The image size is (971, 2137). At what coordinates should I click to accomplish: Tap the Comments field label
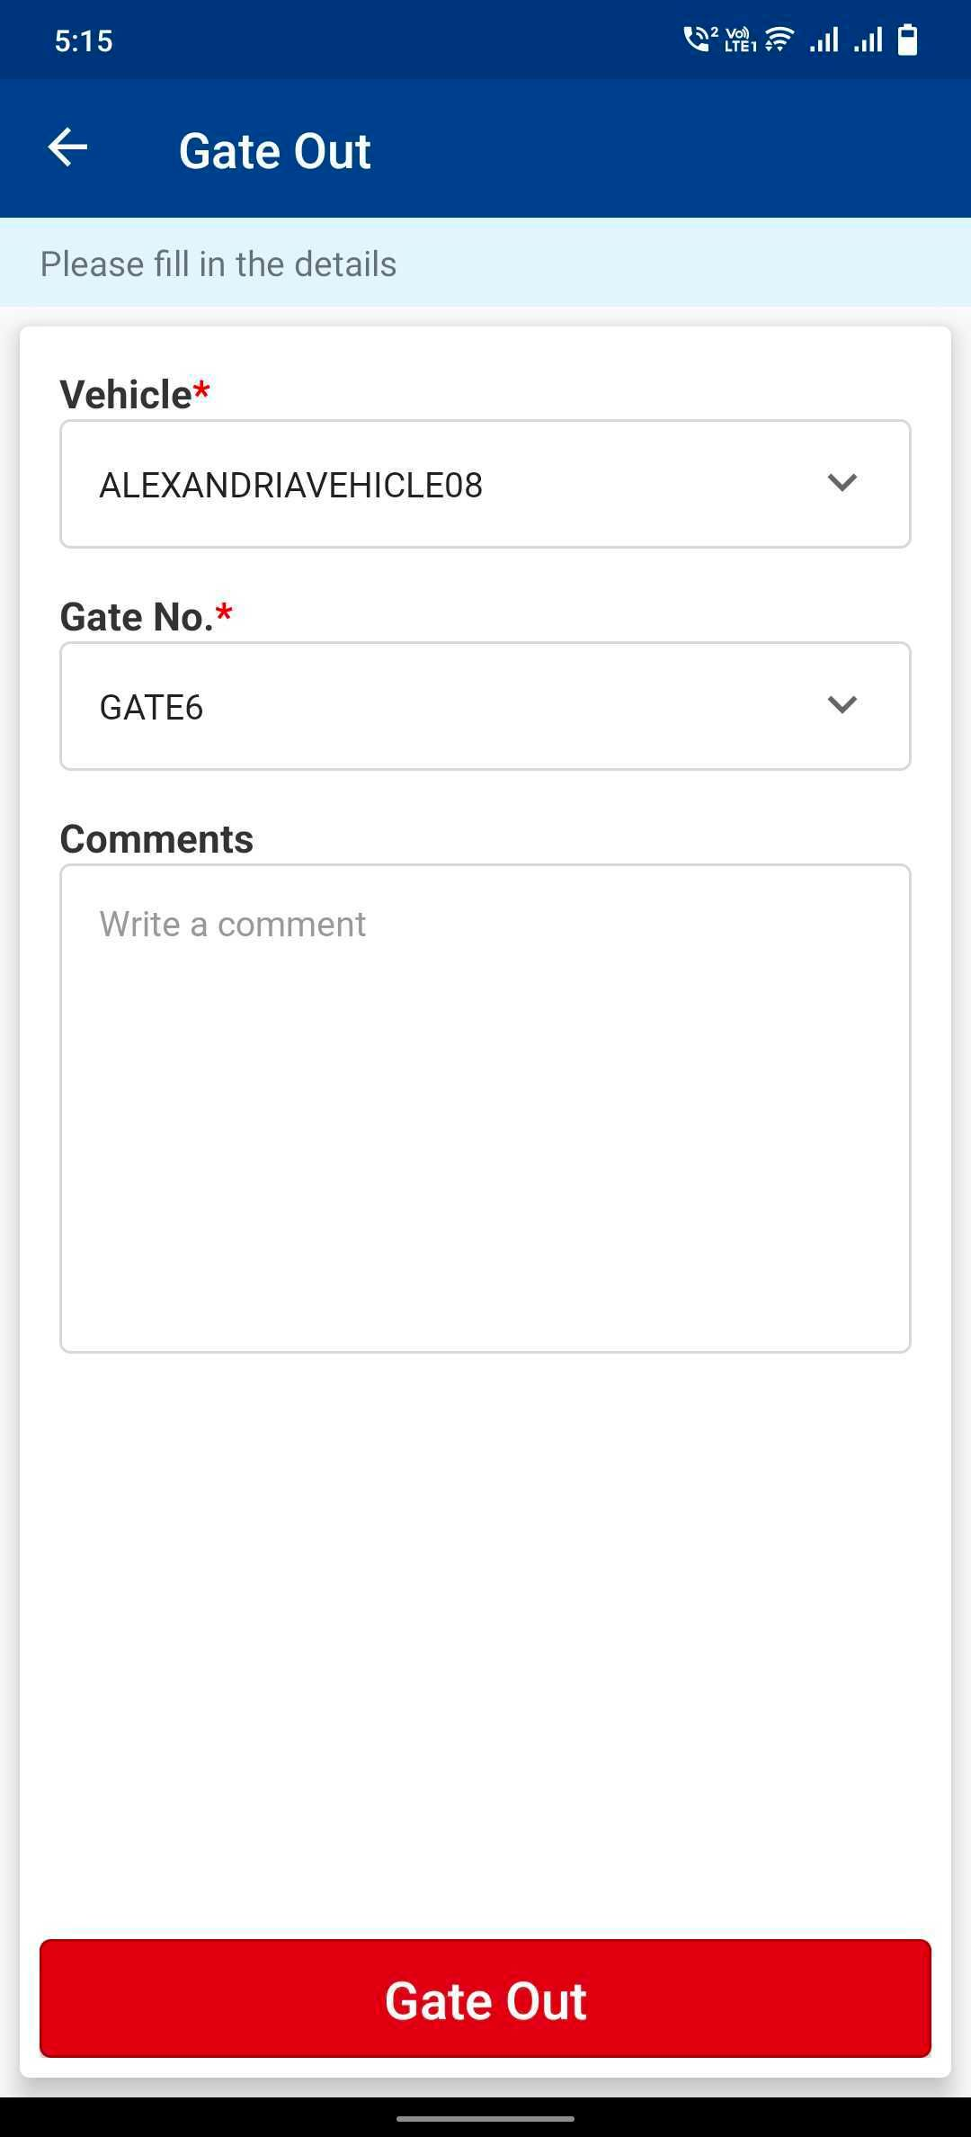coord(156,839)
